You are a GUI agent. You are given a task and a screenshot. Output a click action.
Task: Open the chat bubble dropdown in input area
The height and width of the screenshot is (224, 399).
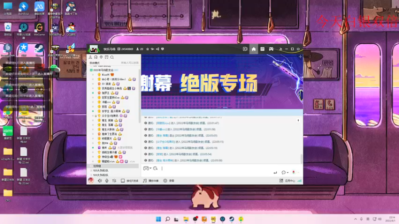tap(285, 173)
